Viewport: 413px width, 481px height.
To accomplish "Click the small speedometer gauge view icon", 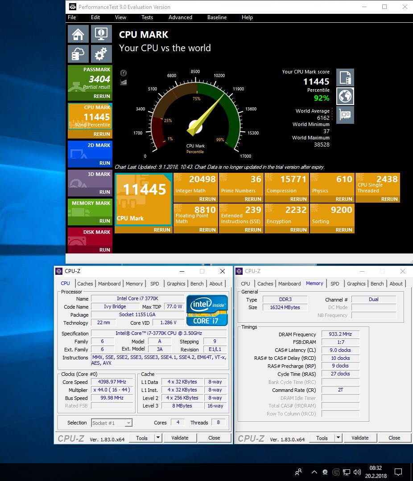I will pyautogui.click(x=124, y=73).
